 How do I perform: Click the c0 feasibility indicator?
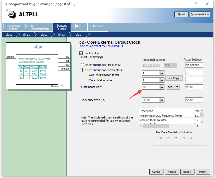click(160, 138)
